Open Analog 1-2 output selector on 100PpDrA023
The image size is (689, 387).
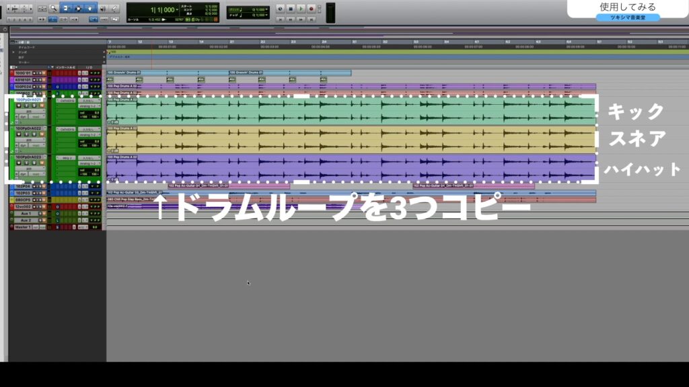tap(89, 163)
